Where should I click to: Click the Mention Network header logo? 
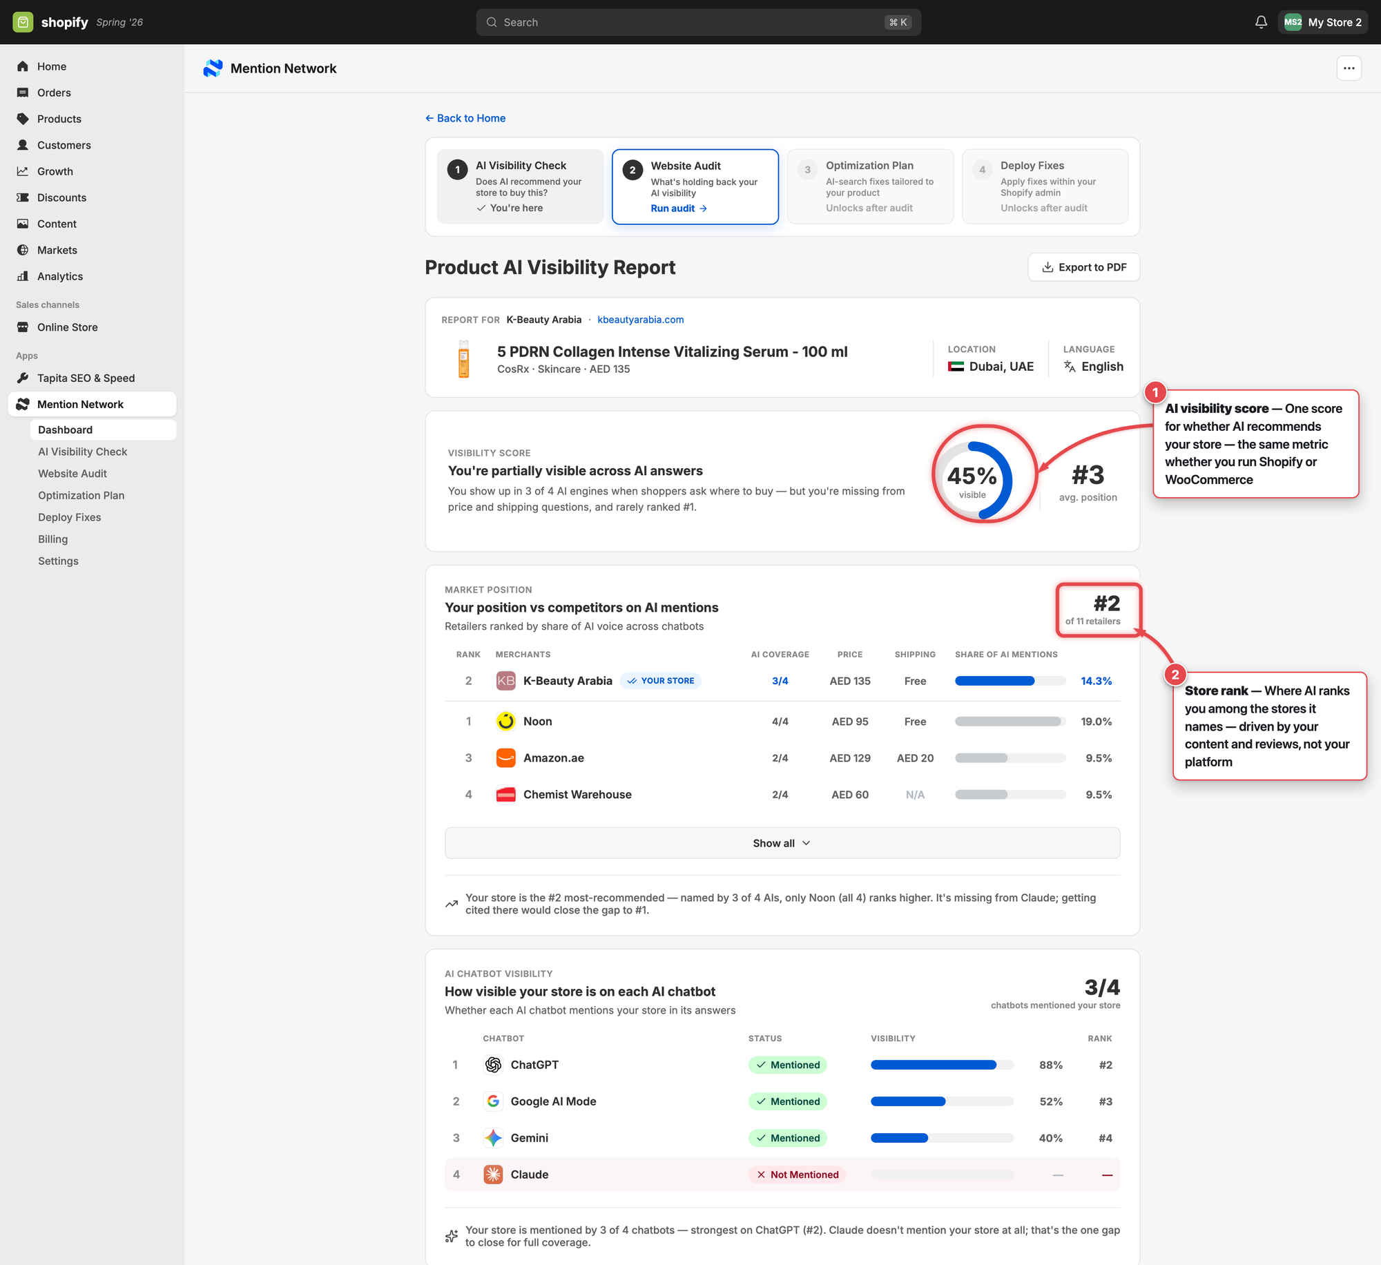213,68
